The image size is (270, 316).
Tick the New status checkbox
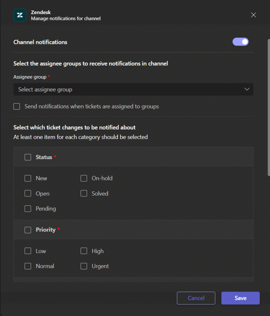(x=28, y=178)
